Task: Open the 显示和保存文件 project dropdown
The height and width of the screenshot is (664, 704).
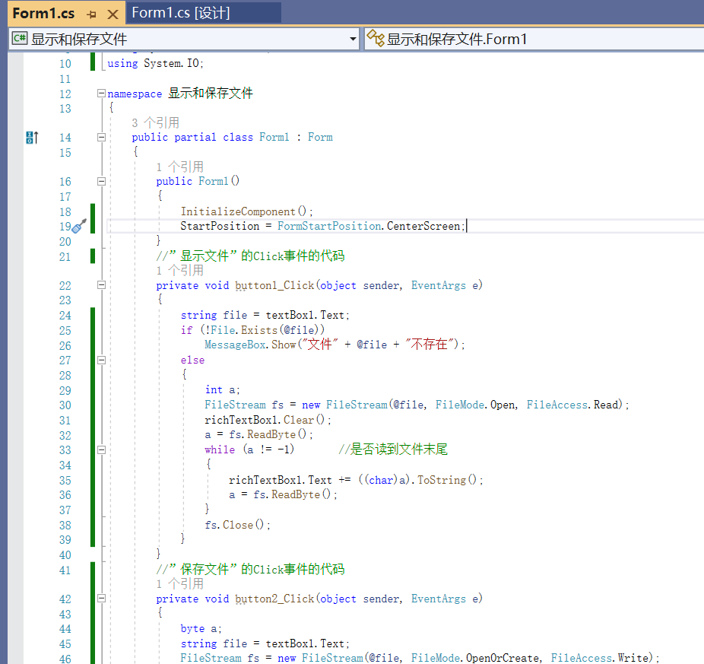Action: [x=352, y=39]
